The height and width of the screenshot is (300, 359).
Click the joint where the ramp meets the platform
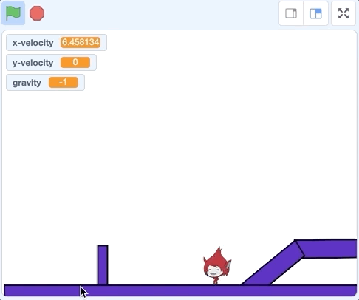pyautogui.click(x=299, y=249)
